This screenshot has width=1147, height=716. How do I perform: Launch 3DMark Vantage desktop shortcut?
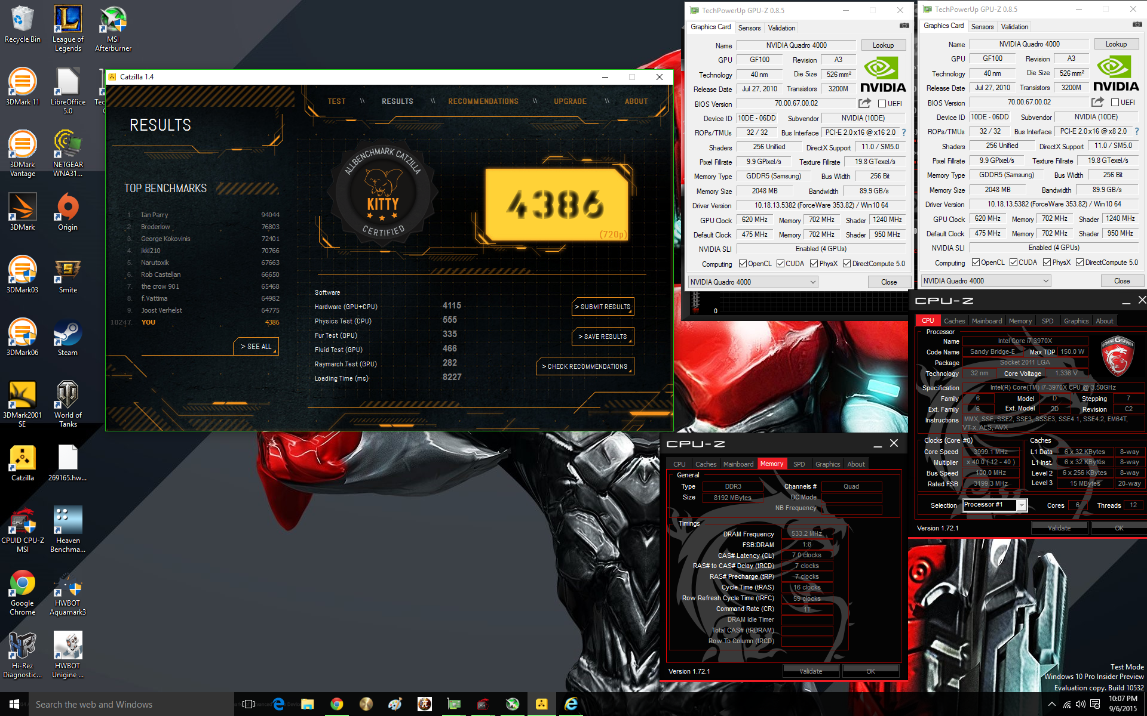22,153
